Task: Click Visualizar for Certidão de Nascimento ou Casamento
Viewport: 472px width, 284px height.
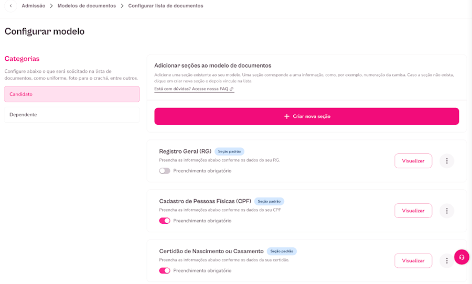Action: tap(413, 260)
